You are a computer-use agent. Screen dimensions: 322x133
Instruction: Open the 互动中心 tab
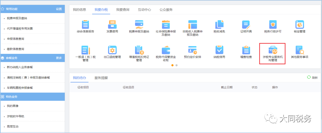pos(144,10)
